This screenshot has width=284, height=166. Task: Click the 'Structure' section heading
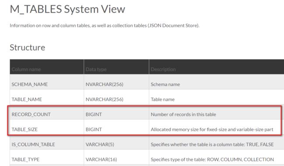point(28,48)
